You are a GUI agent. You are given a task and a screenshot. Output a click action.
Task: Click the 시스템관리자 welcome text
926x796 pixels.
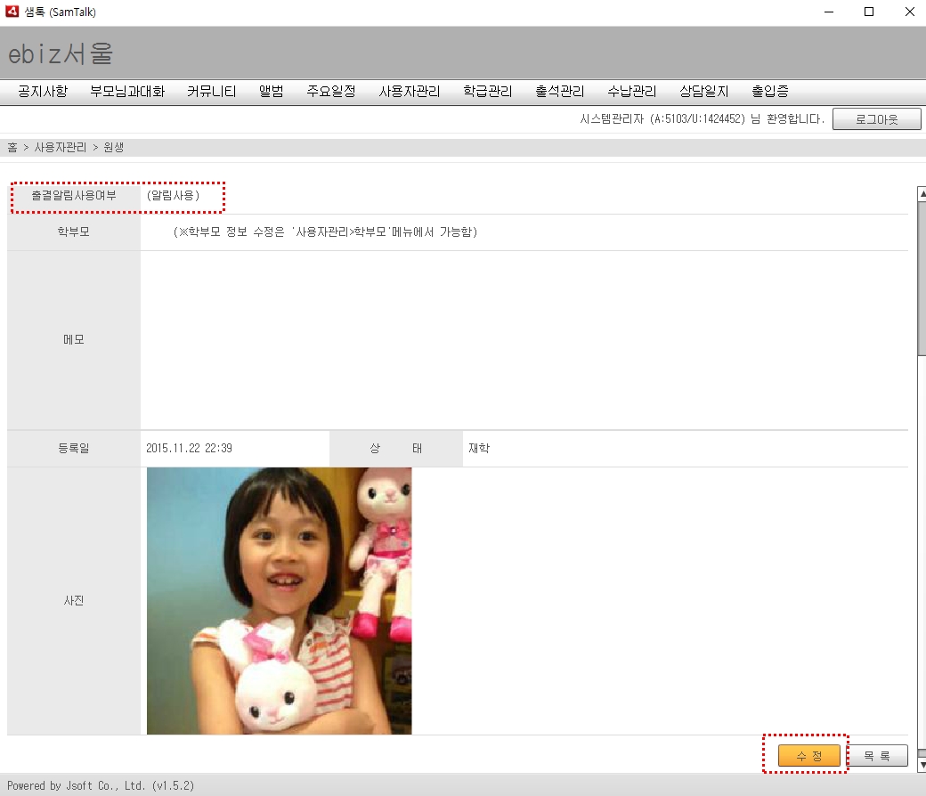702,118
